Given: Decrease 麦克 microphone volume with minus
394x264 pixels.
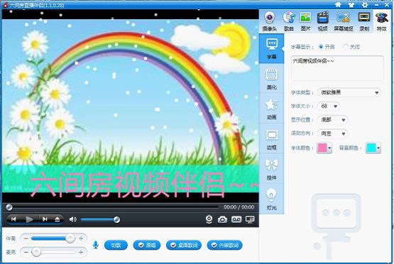Looking at the screenshot, I should [x=26, y=252].
